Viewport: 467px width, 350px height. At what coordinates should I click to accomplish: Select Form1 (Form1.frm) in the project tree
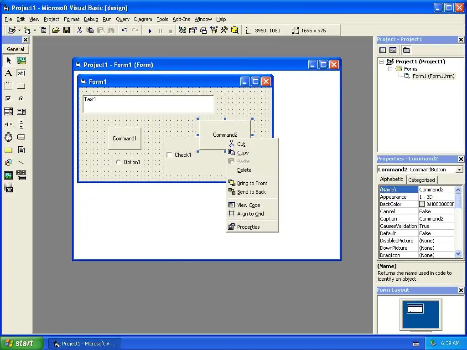point(433,76)
